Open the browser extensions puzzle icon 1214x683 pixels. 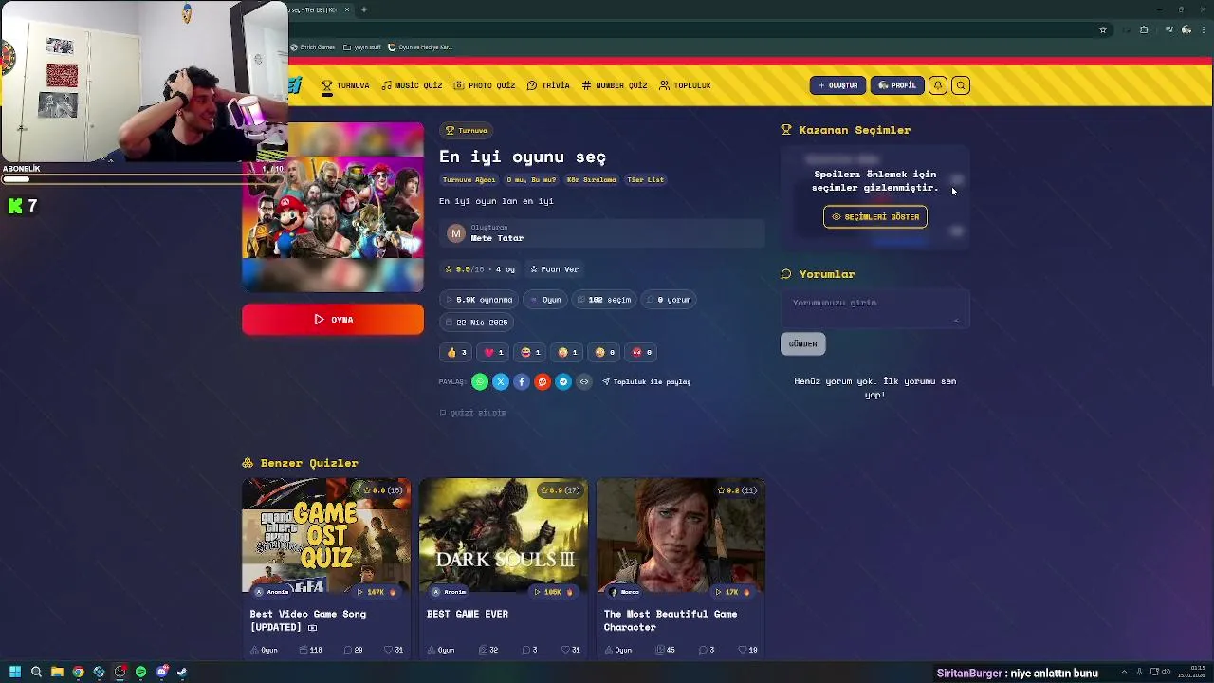[1144, 29]
